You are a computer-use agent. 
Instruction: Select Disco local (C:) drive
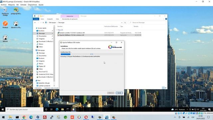click(43, 72)
